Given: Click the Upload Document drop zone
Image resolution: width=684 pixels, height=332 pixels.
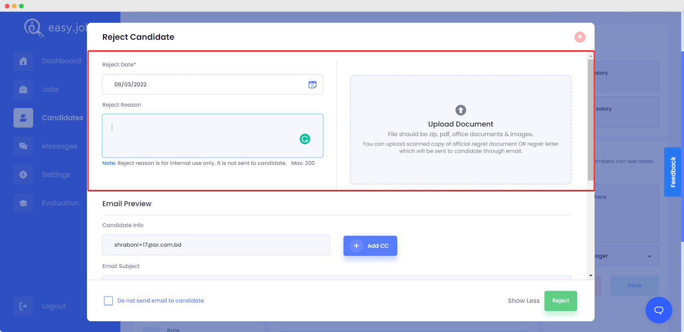Looking at the screenshot, I should click(x=460, y=130).
